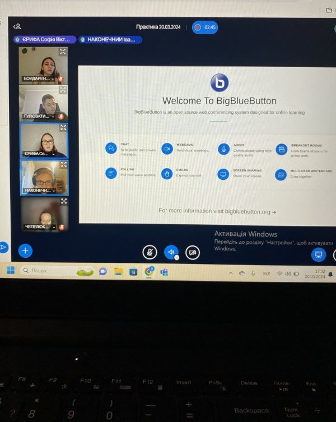The image size is (336, 422).
Task: Click the Polling icon on welcome slide
Action: pos(111,173)
